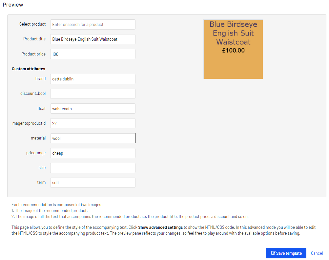The width and height of the screenshot is (329, 260).
Task: Click the bold Show advanced settings text
Action: point(160,227)
